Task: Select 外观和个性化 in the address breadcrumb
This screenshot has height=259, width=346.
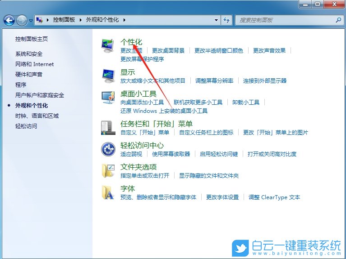Action: (102, 20)
